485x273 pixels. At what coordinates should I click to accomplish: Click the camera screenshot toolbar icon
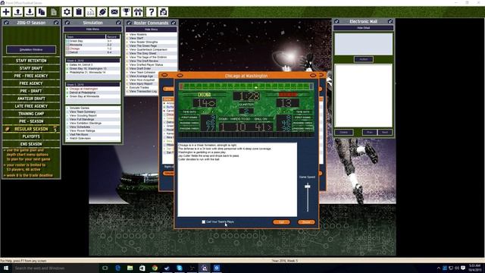[x=163, y=12]
